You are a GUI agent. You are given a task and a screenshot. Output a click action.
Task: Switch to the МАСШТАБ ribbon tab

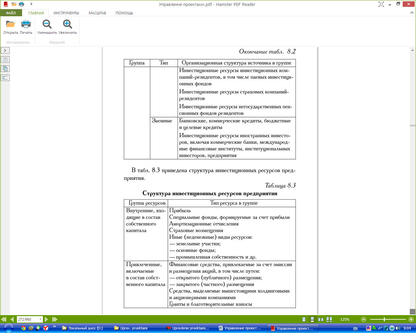pos(97,13)
